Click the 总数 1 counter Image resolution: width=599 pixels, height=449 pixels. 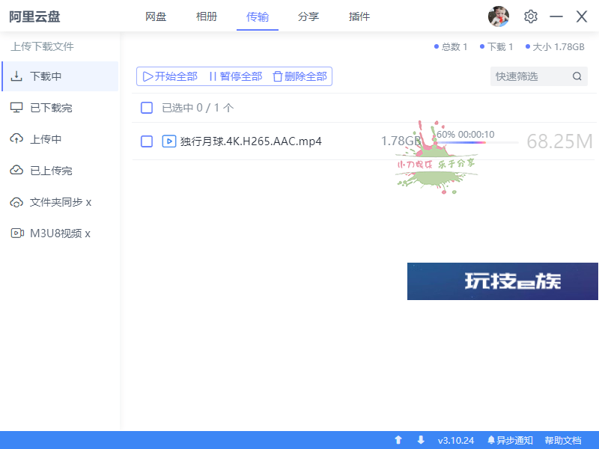tap(451, 46)
